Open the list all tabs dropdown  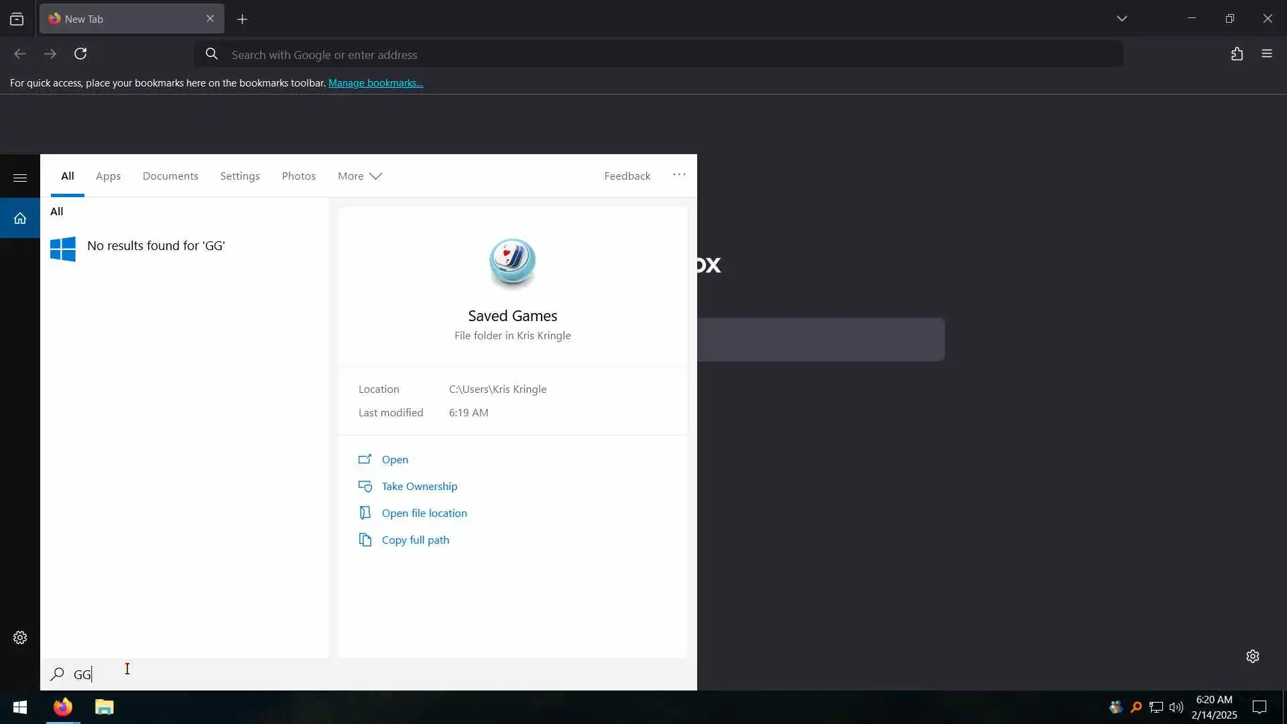click(1121, 19)
